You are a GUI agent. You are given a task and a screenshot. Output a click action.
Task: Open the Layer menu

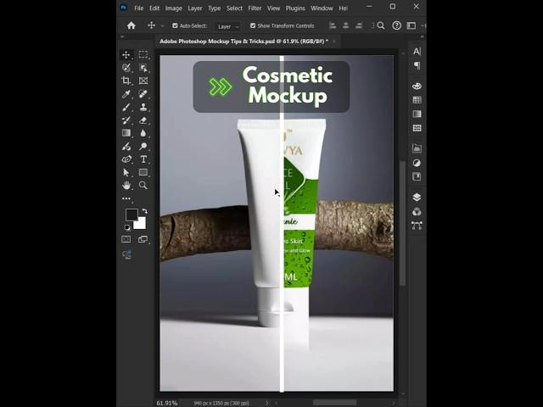coord(195,8)
